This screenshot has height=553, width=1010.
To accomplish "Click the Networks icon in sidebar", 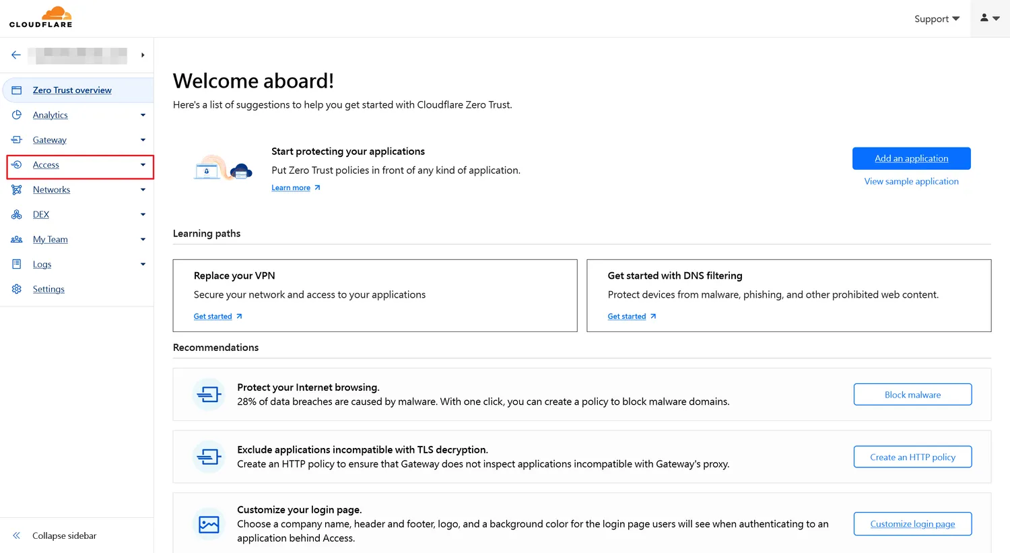I will click(x=17, y=190).
